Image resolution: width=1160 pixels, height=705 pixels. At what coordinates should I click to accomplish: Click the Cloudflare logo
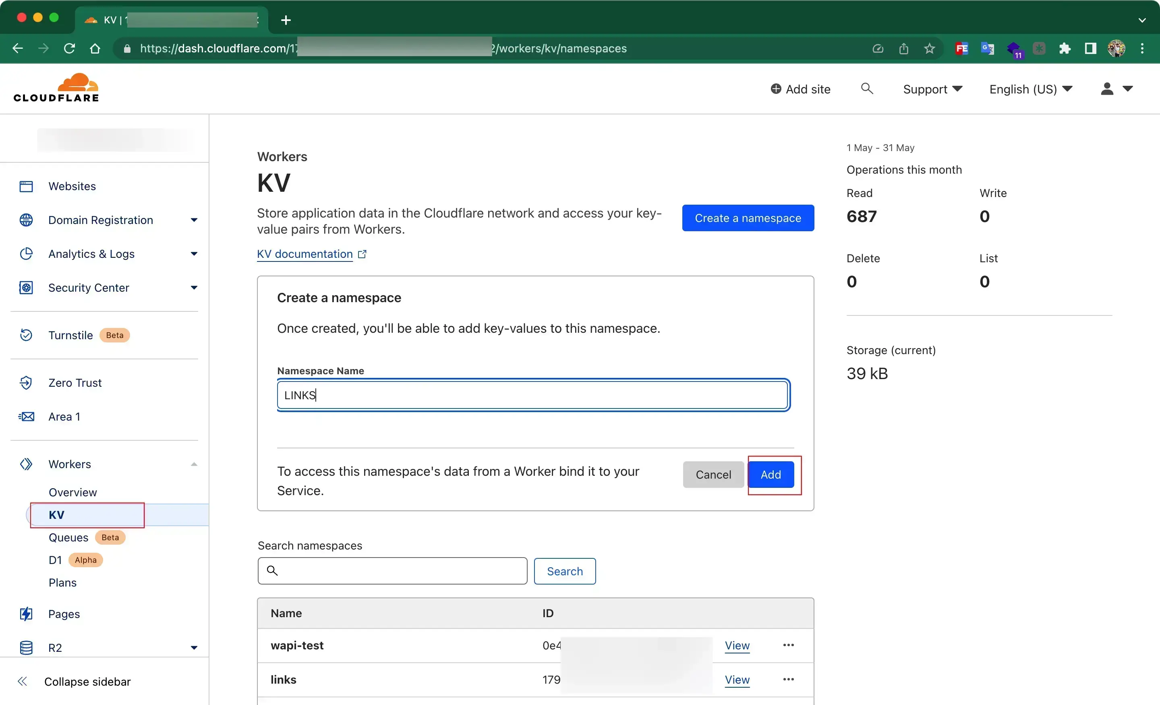(x=56, y=87)
